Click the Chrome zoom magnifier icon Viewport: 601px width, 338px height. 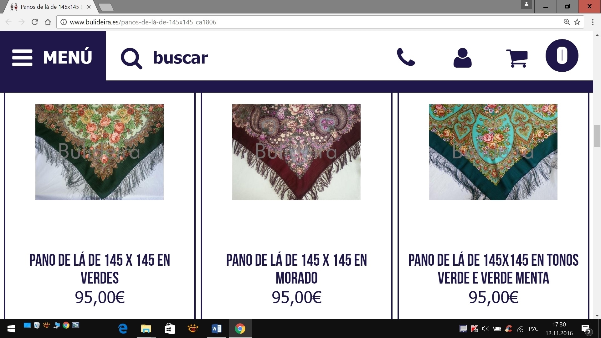point(567,22)
